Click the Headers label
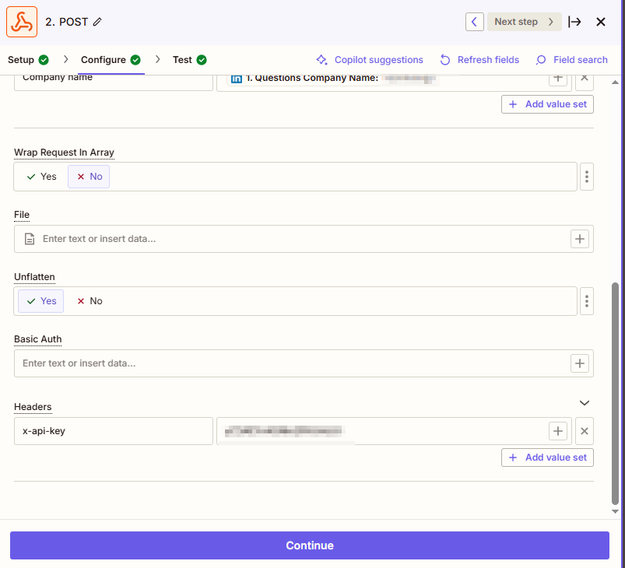This screenshot has height=568, width=625. tap(33, 407)
